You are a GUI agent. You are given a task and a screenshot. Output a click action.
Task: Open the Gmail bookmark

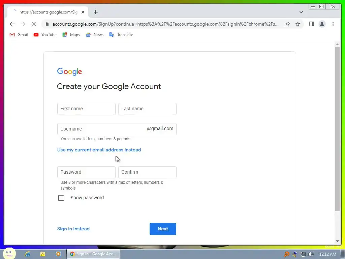point(19,35)
